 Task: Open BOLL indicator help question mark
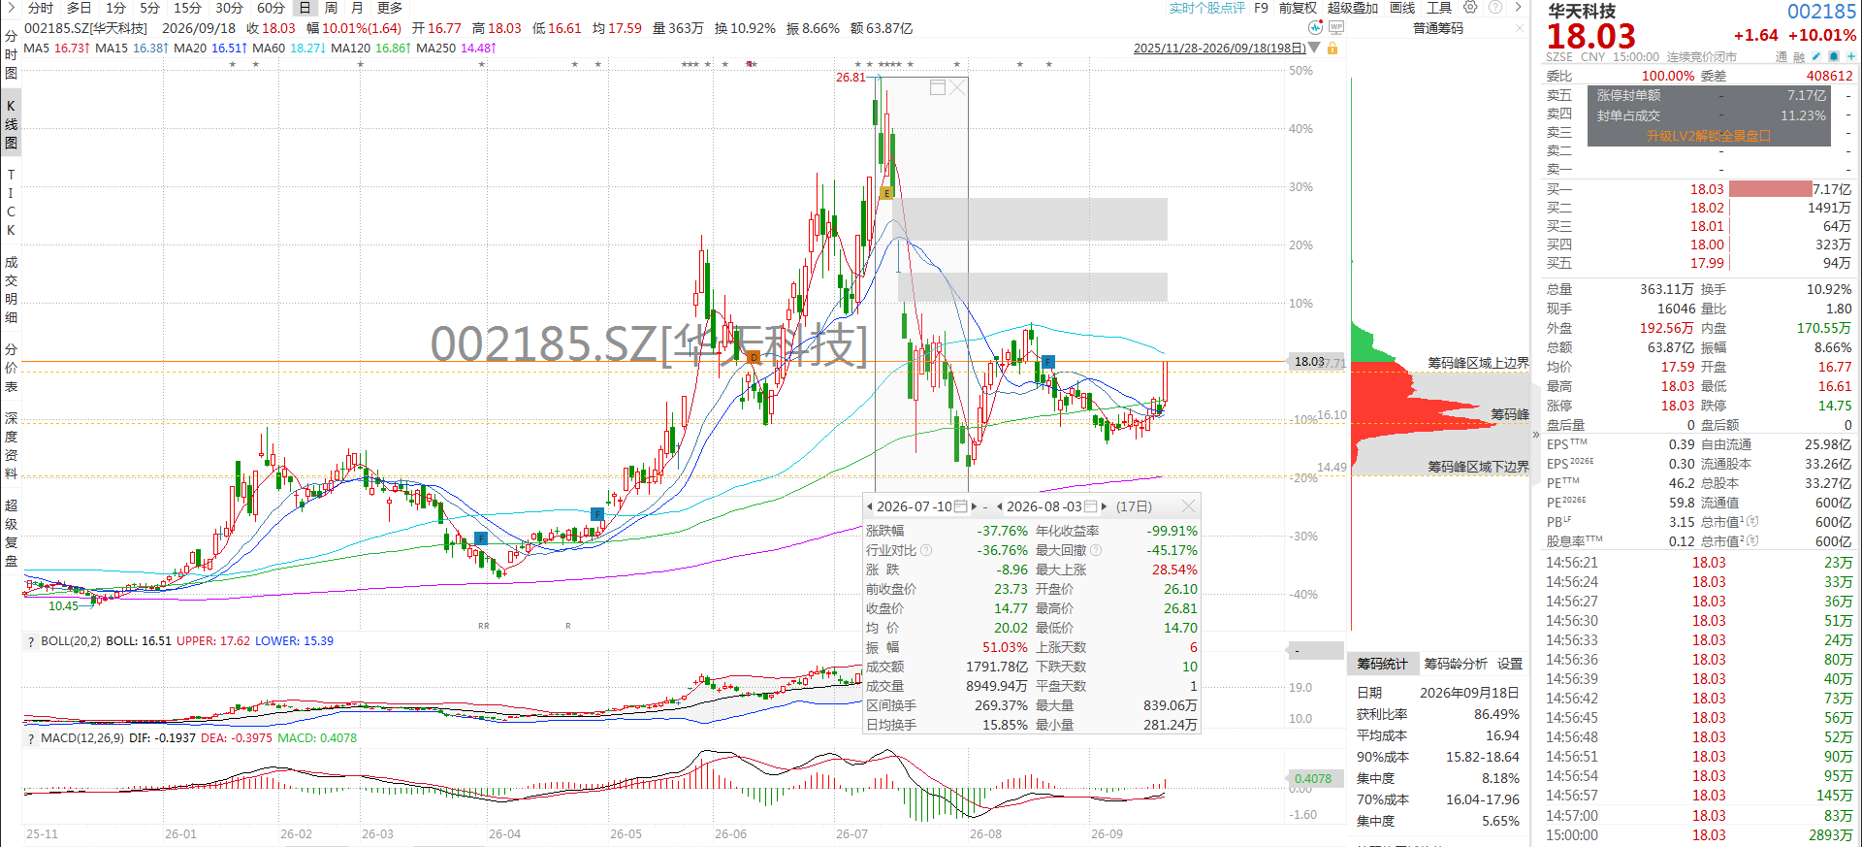31,641
